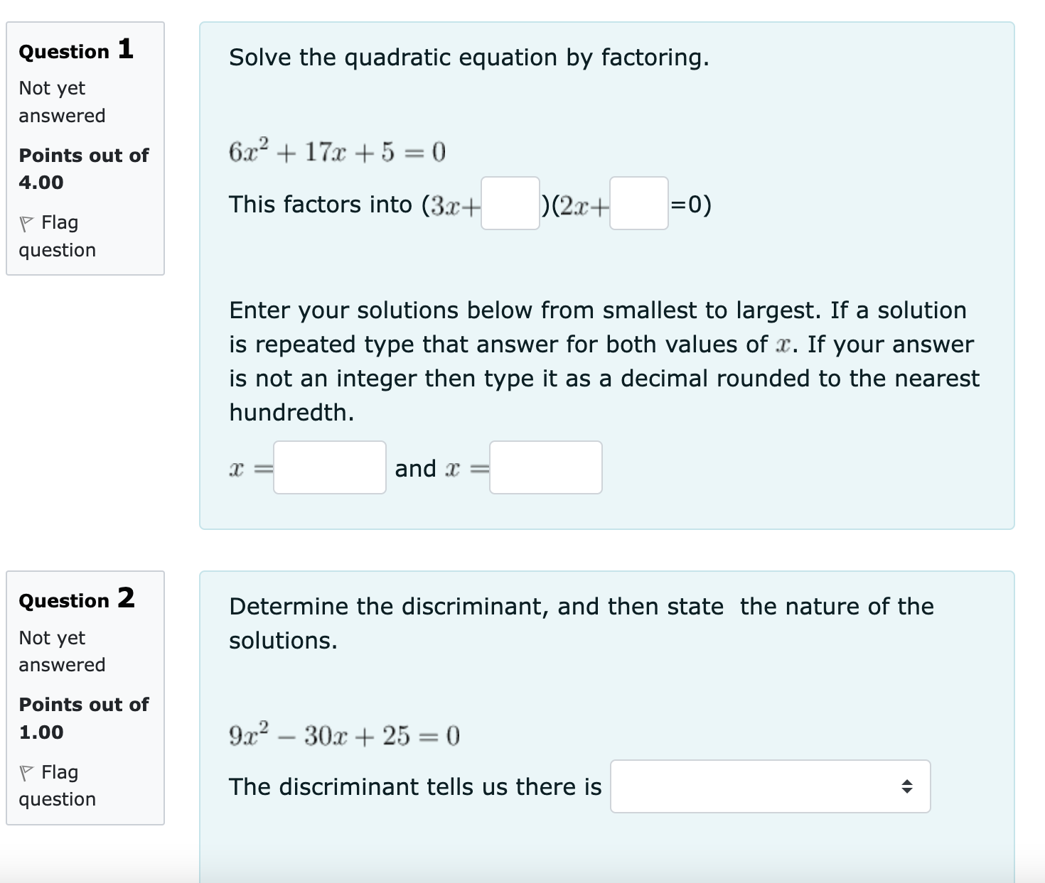The height and width of the screenshot is (883, 1045).
Task: Click the dropdown arrows on the discriminant selector
Action: pyautogui.click(x=909, y=786)
